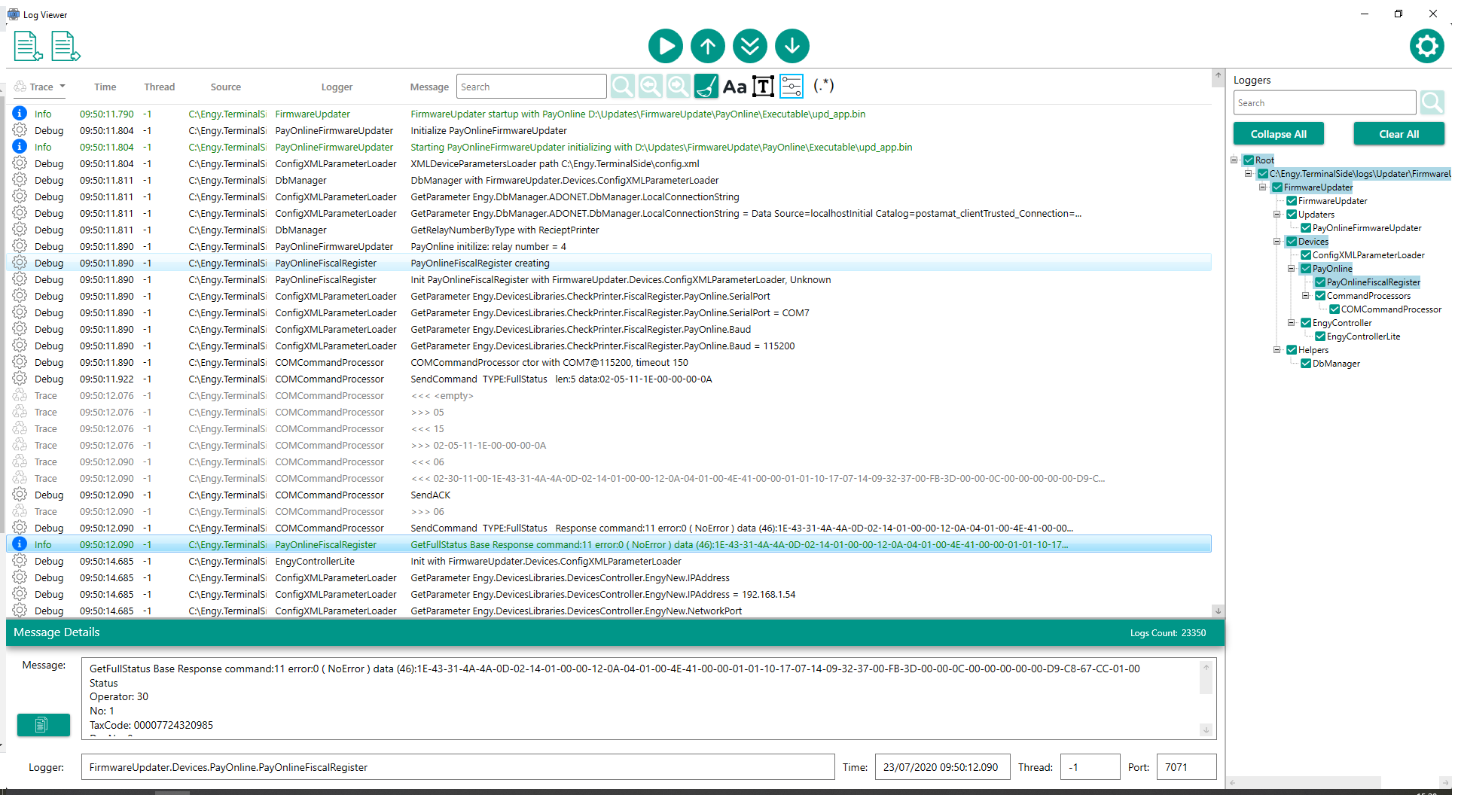Copy message text using the clipboard icon
The image size is (1458, 795).
pyautogui.click(x=43, y=725)
